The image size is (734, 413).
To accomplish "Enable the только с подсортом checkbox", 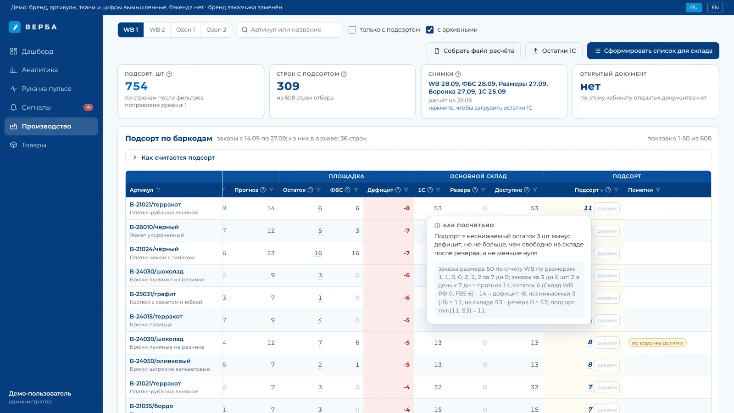I will [x=352, y=30].
